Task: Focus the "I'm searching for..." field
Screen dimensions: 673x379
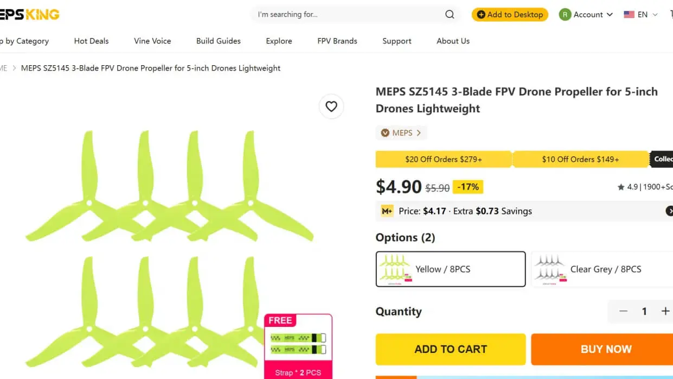Action: point(347,15)
